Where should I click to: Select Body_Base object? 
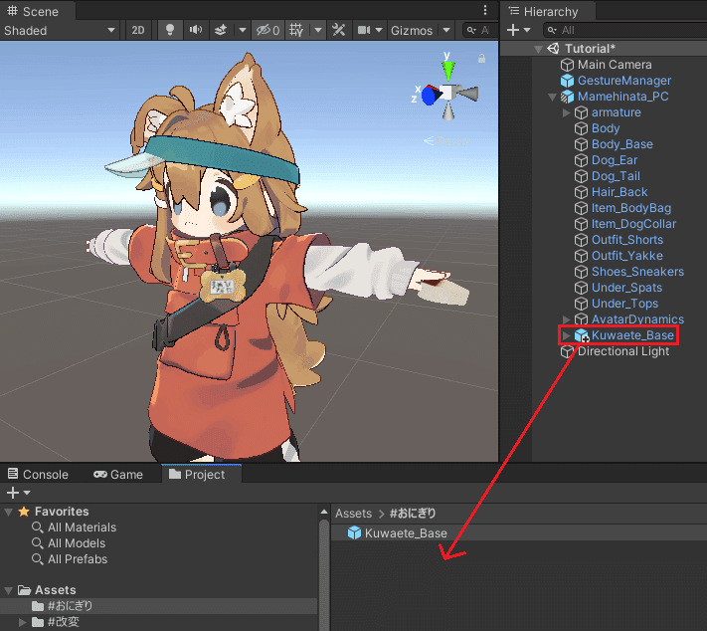pyautogui.click(x=621, y=144)
